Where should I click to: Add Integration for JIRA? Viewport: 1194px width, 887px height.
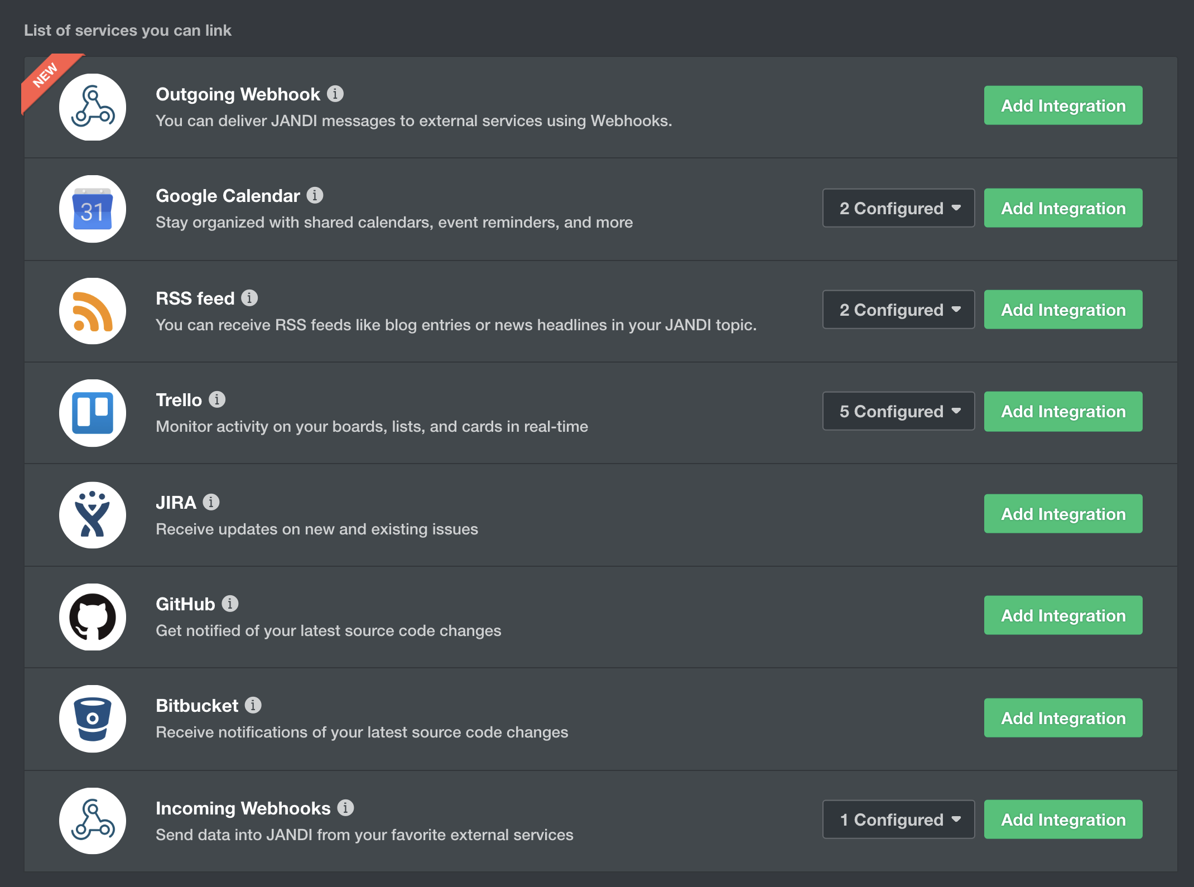pos(1063,514)
